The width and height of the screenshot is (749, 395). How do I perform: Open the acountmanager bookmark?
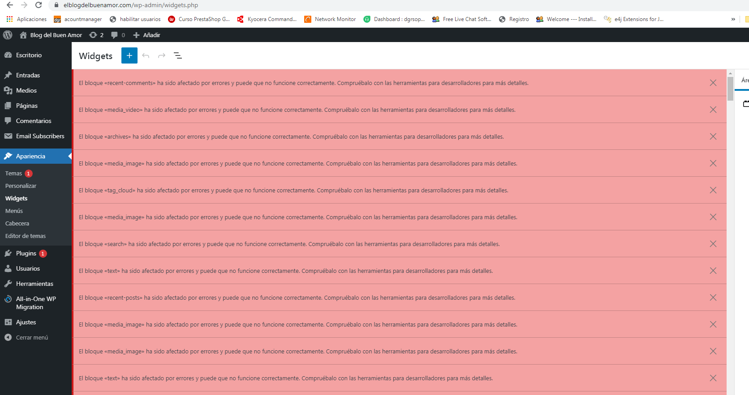[78, 19]
